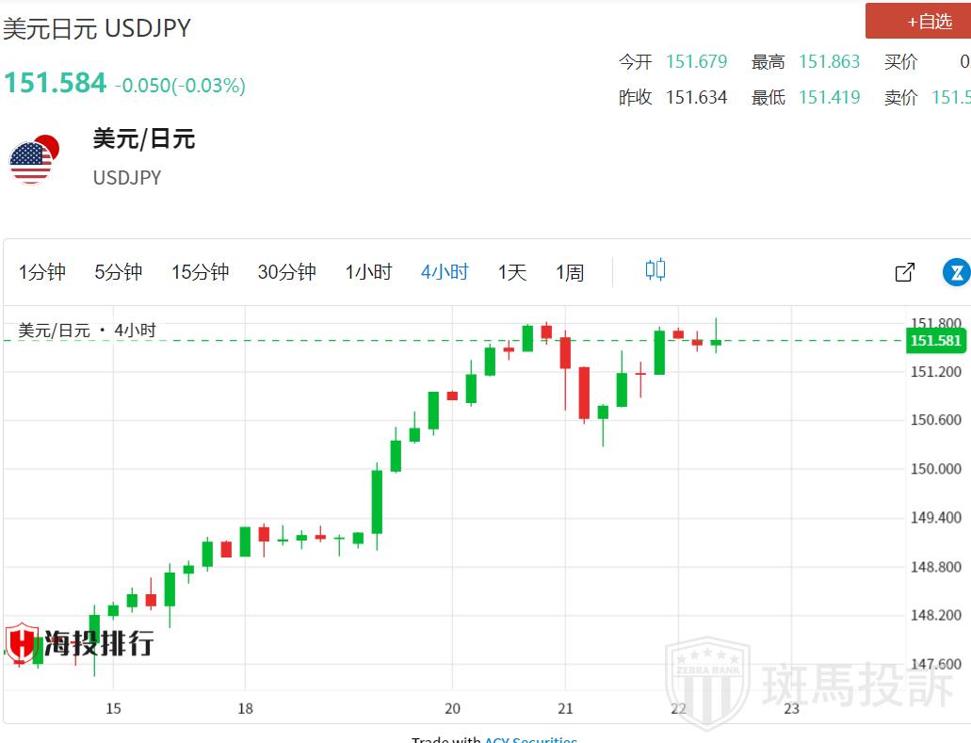Change chart to 1天 interval
The width and height of the screenshot is (971, 743).
[512, 272]
